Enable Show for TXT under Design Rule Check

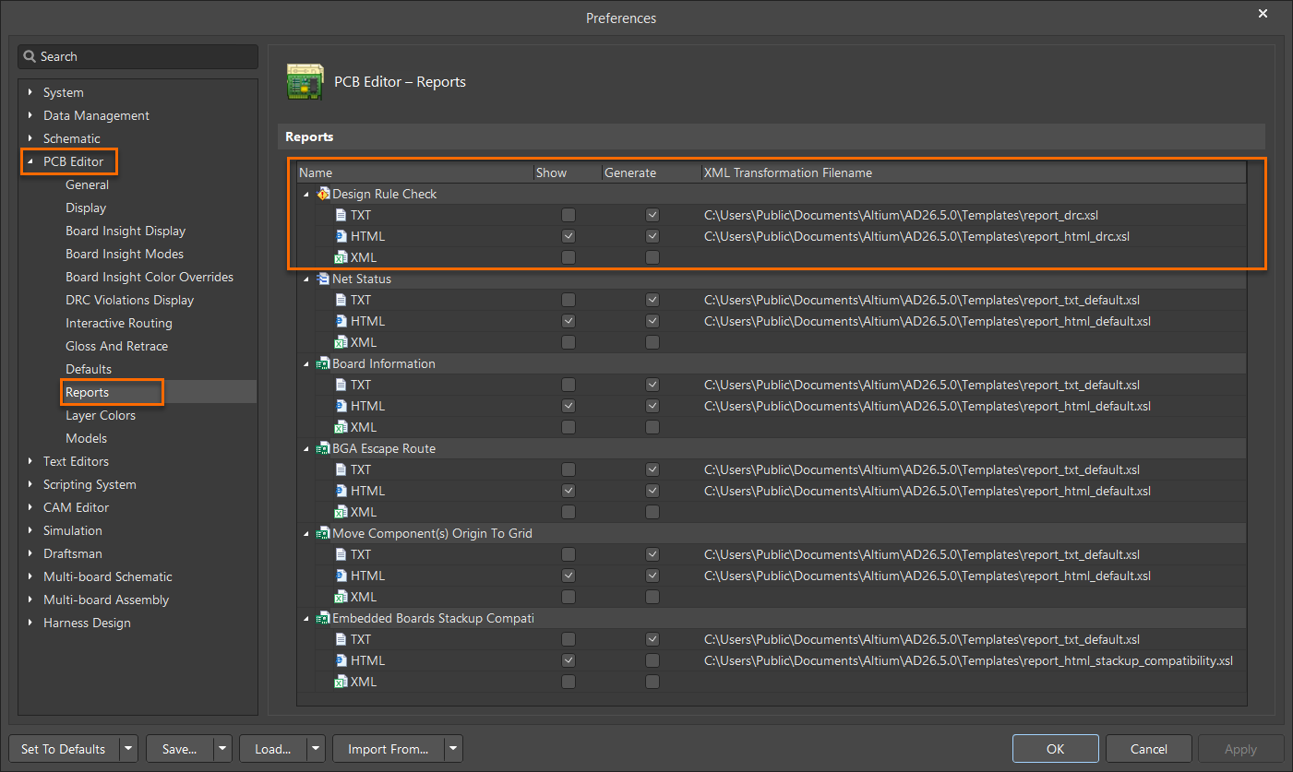coord(569,215)
